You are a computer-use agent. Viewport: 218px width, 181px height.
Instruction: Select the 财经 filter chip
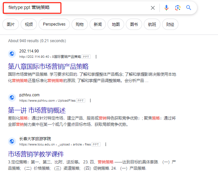point(170,25)
